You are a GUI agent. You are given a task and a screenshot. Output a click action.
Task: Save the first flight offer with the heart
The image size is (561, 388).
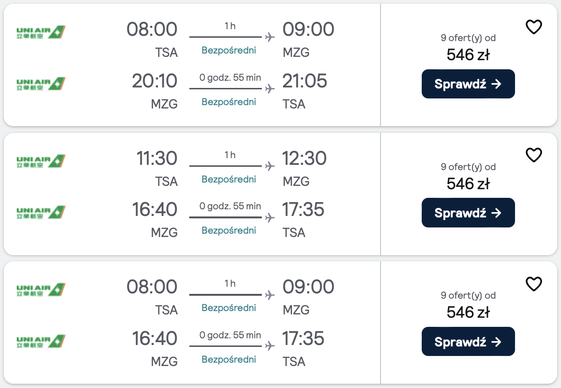(534, 27)
